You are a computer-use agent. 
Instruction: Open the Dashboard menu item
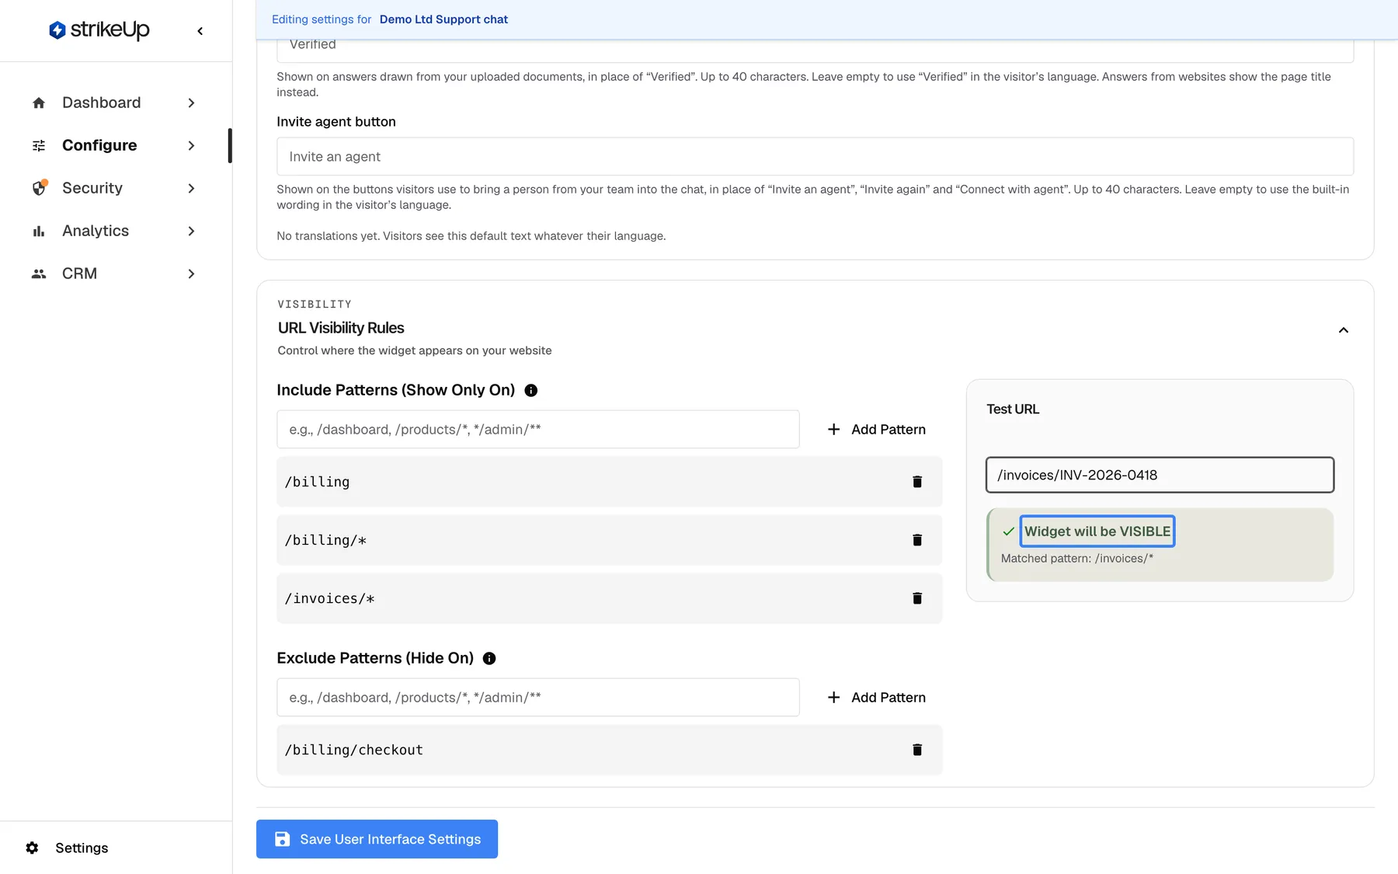115,103
